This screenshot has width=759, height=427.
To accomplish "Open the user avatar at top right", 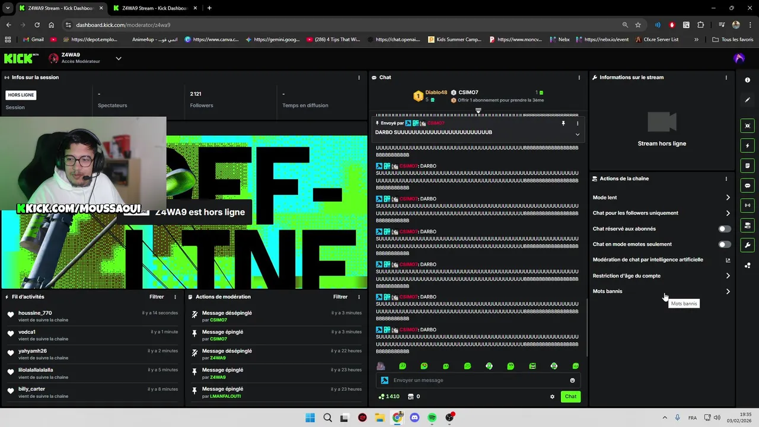I will (x=739, y=58).
